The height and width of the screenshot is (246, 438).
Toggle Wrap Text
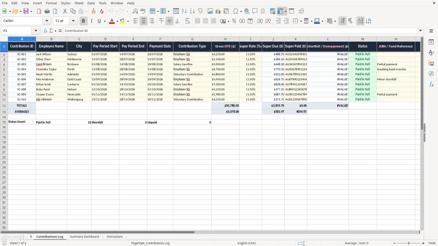coord(188,21)
